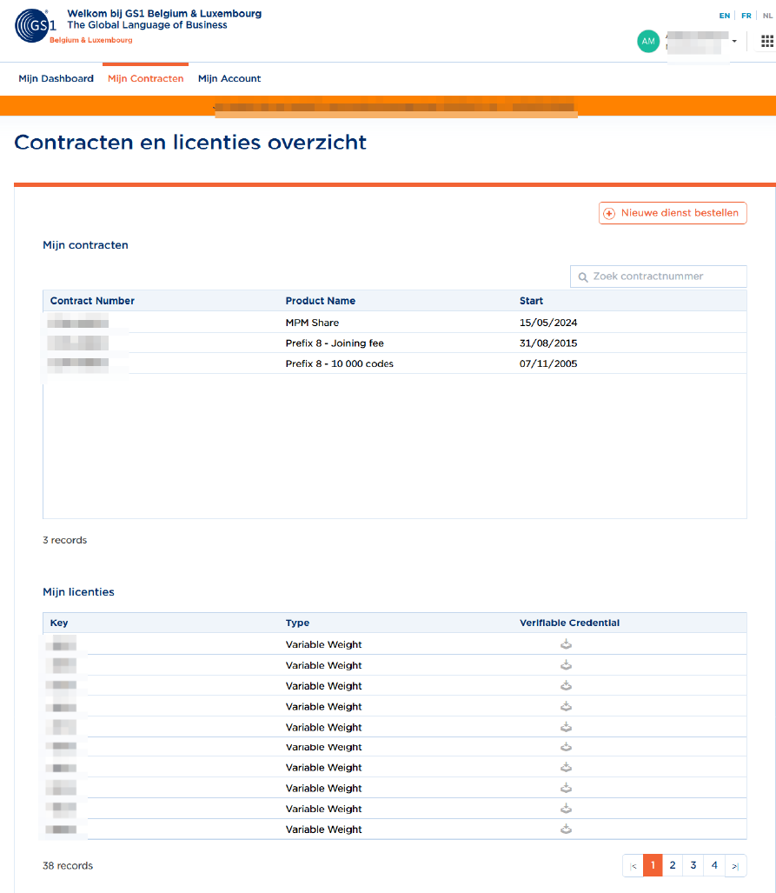Open the Mijn Account tab
Image resolution: width=776 pixels, height=893 pixels.
point(229,78)
